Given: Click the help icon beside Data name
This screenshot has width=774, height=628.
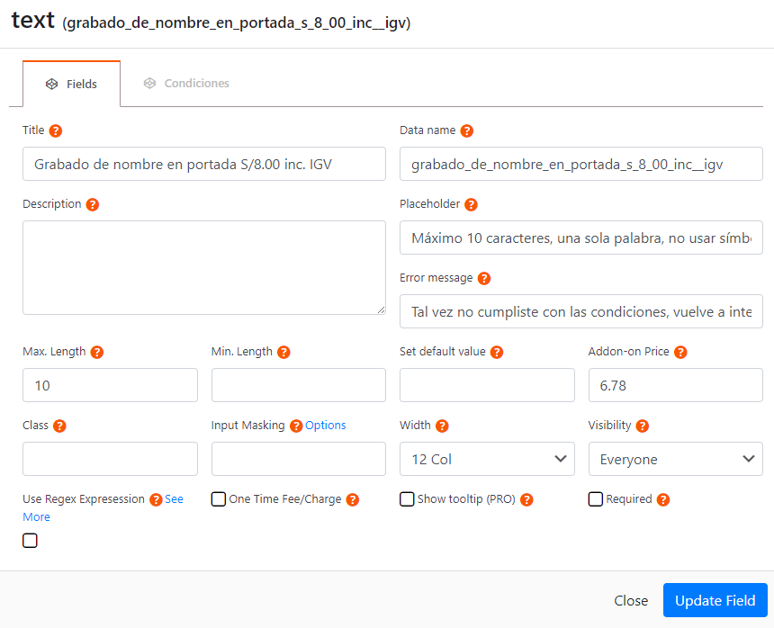Looking at the screenshot, I should click(x=466, y=130).
